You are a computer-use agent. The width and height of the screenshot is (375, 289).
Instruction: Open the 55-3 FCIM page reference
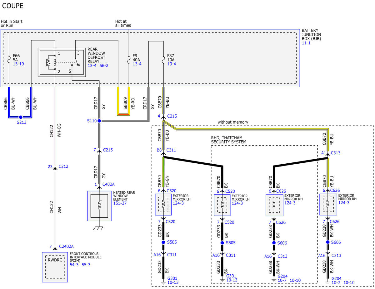pos(86,265)
